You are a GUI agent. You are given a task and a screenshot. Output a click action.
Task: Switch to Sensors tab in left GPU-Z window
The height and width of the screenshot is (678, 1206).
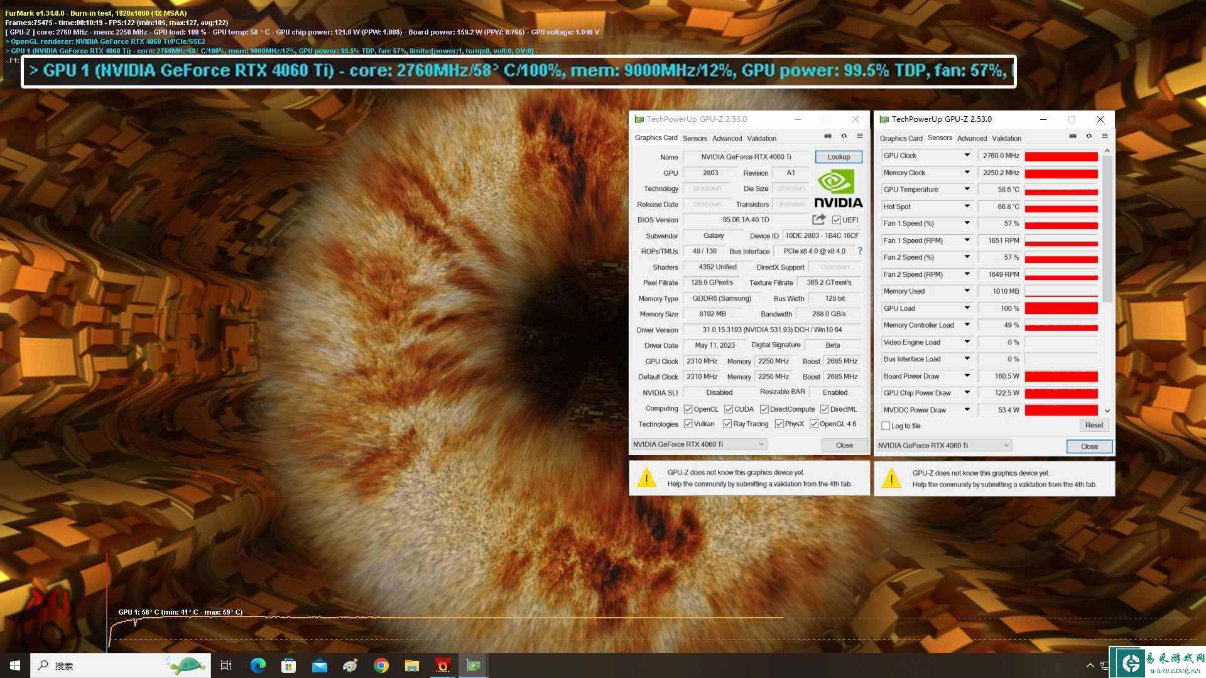tap(695, 138)
